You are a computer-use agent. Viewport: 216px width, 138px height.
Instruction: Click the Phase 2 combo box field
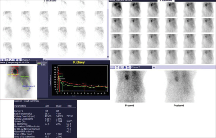coord(141,67)
